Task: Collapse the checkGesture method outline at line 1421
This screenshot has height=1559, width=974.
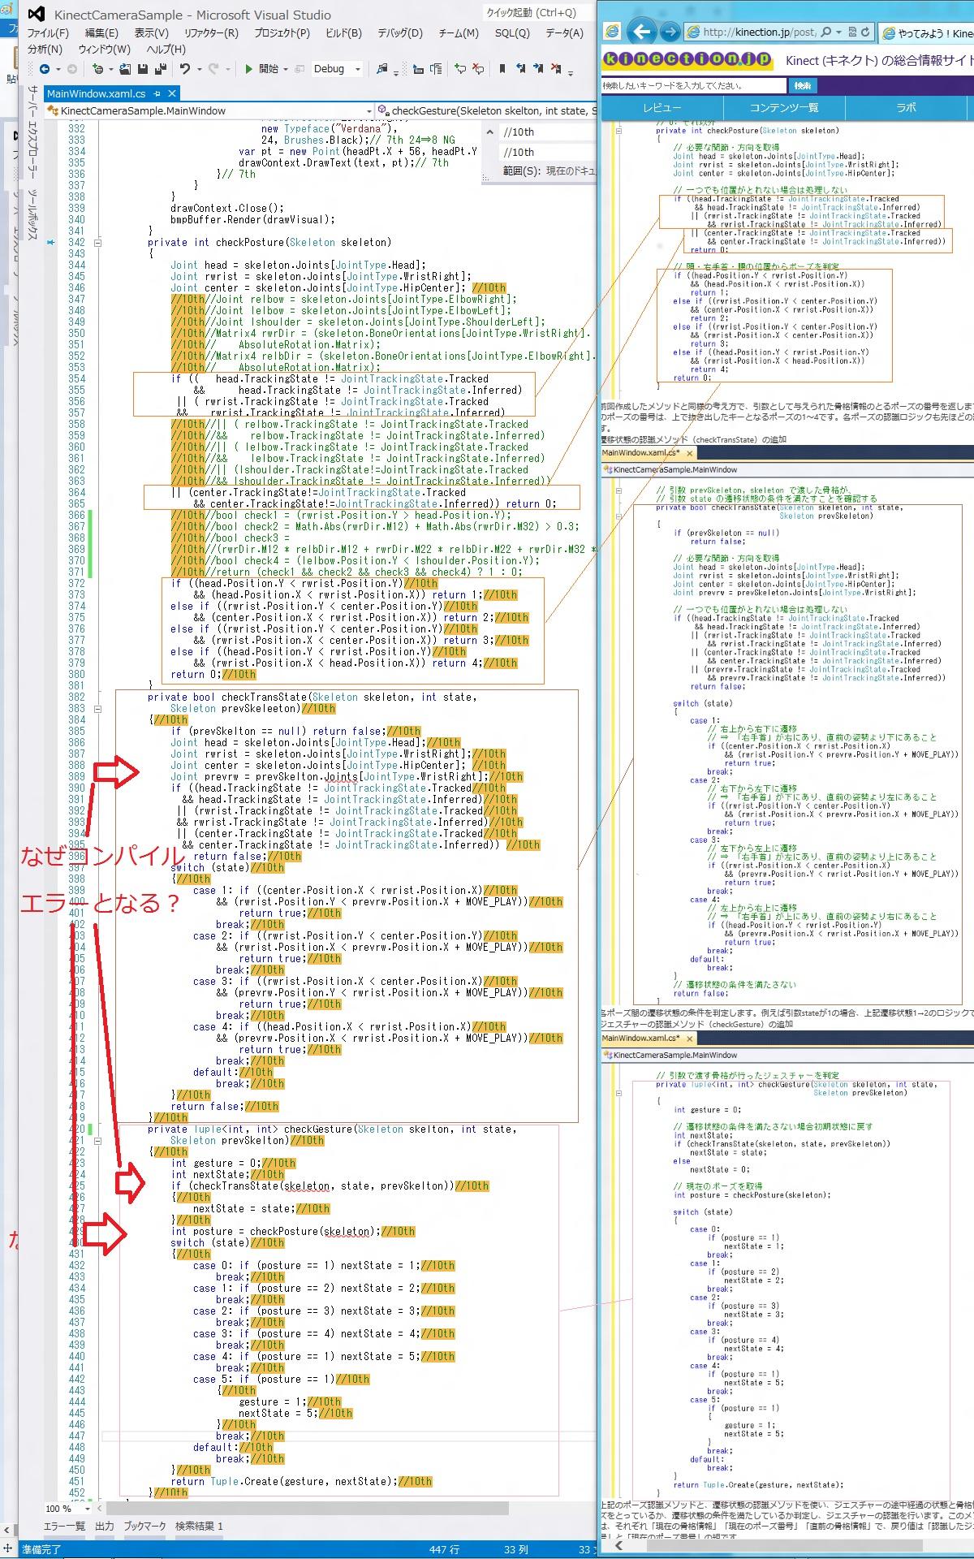Action: click(x=98, y=1141)
